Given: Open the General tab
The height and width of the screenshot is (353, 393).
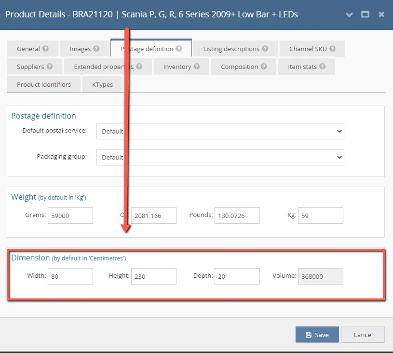Looking at the screenshot, I should coord(33,49).
